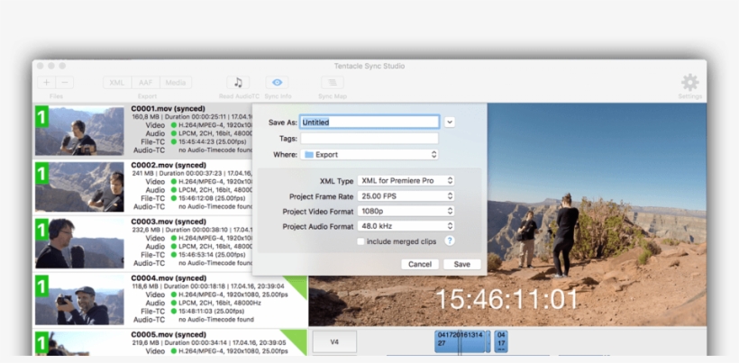Click green status dot for C0004 Video

173,295
